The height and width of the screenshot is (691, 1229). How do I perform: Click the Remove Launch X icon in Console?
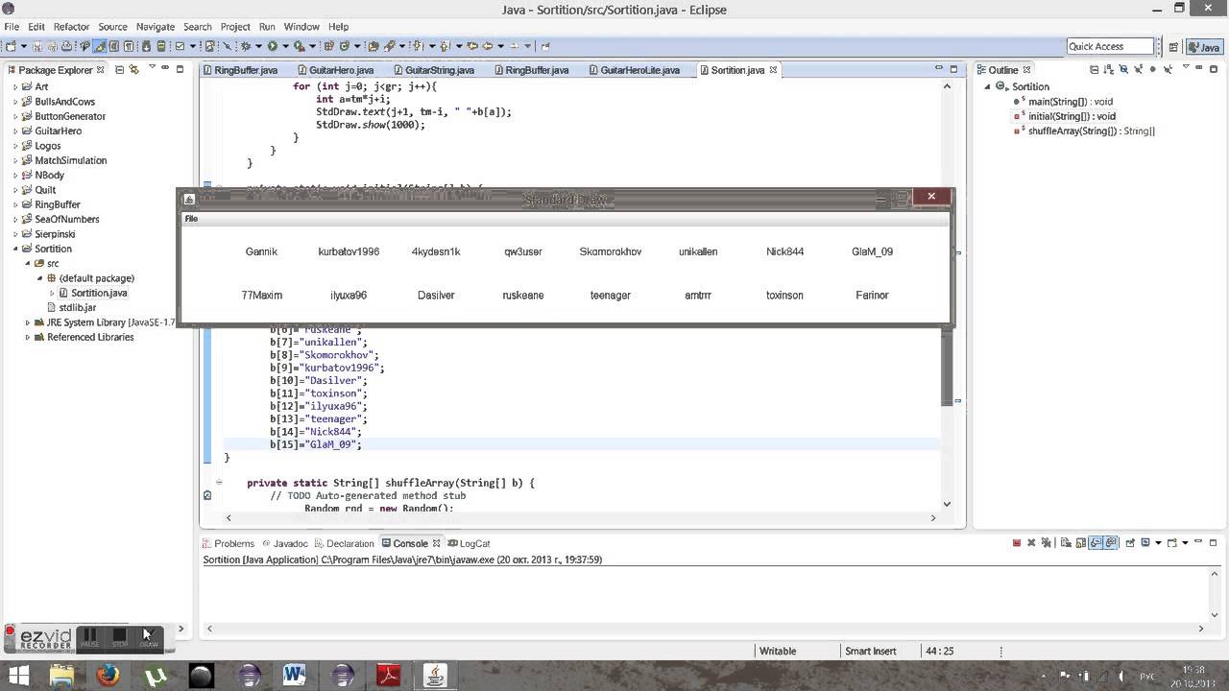click(x=1031, y=543)
